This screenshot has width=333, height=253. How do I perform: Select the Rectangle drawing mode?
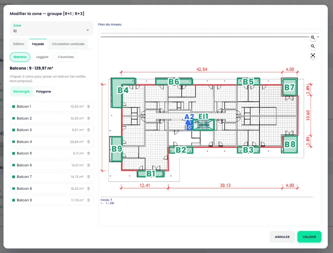tap(21, 92)
